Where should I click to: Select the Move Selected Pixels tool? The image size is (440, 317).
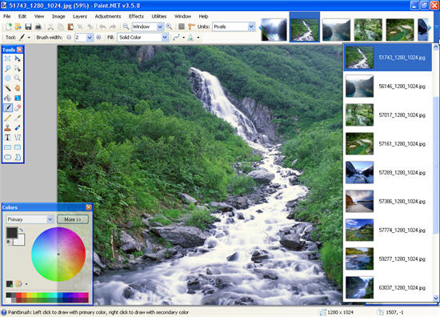(x=18, y=58)
